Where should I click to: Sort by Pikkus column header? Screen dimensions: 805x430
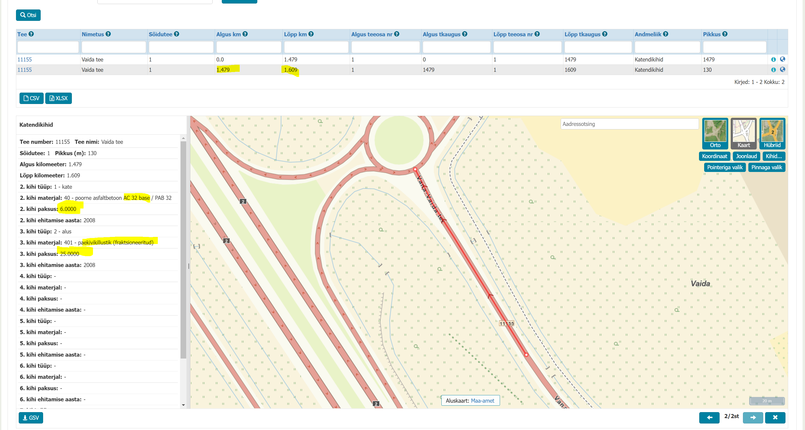711,34
